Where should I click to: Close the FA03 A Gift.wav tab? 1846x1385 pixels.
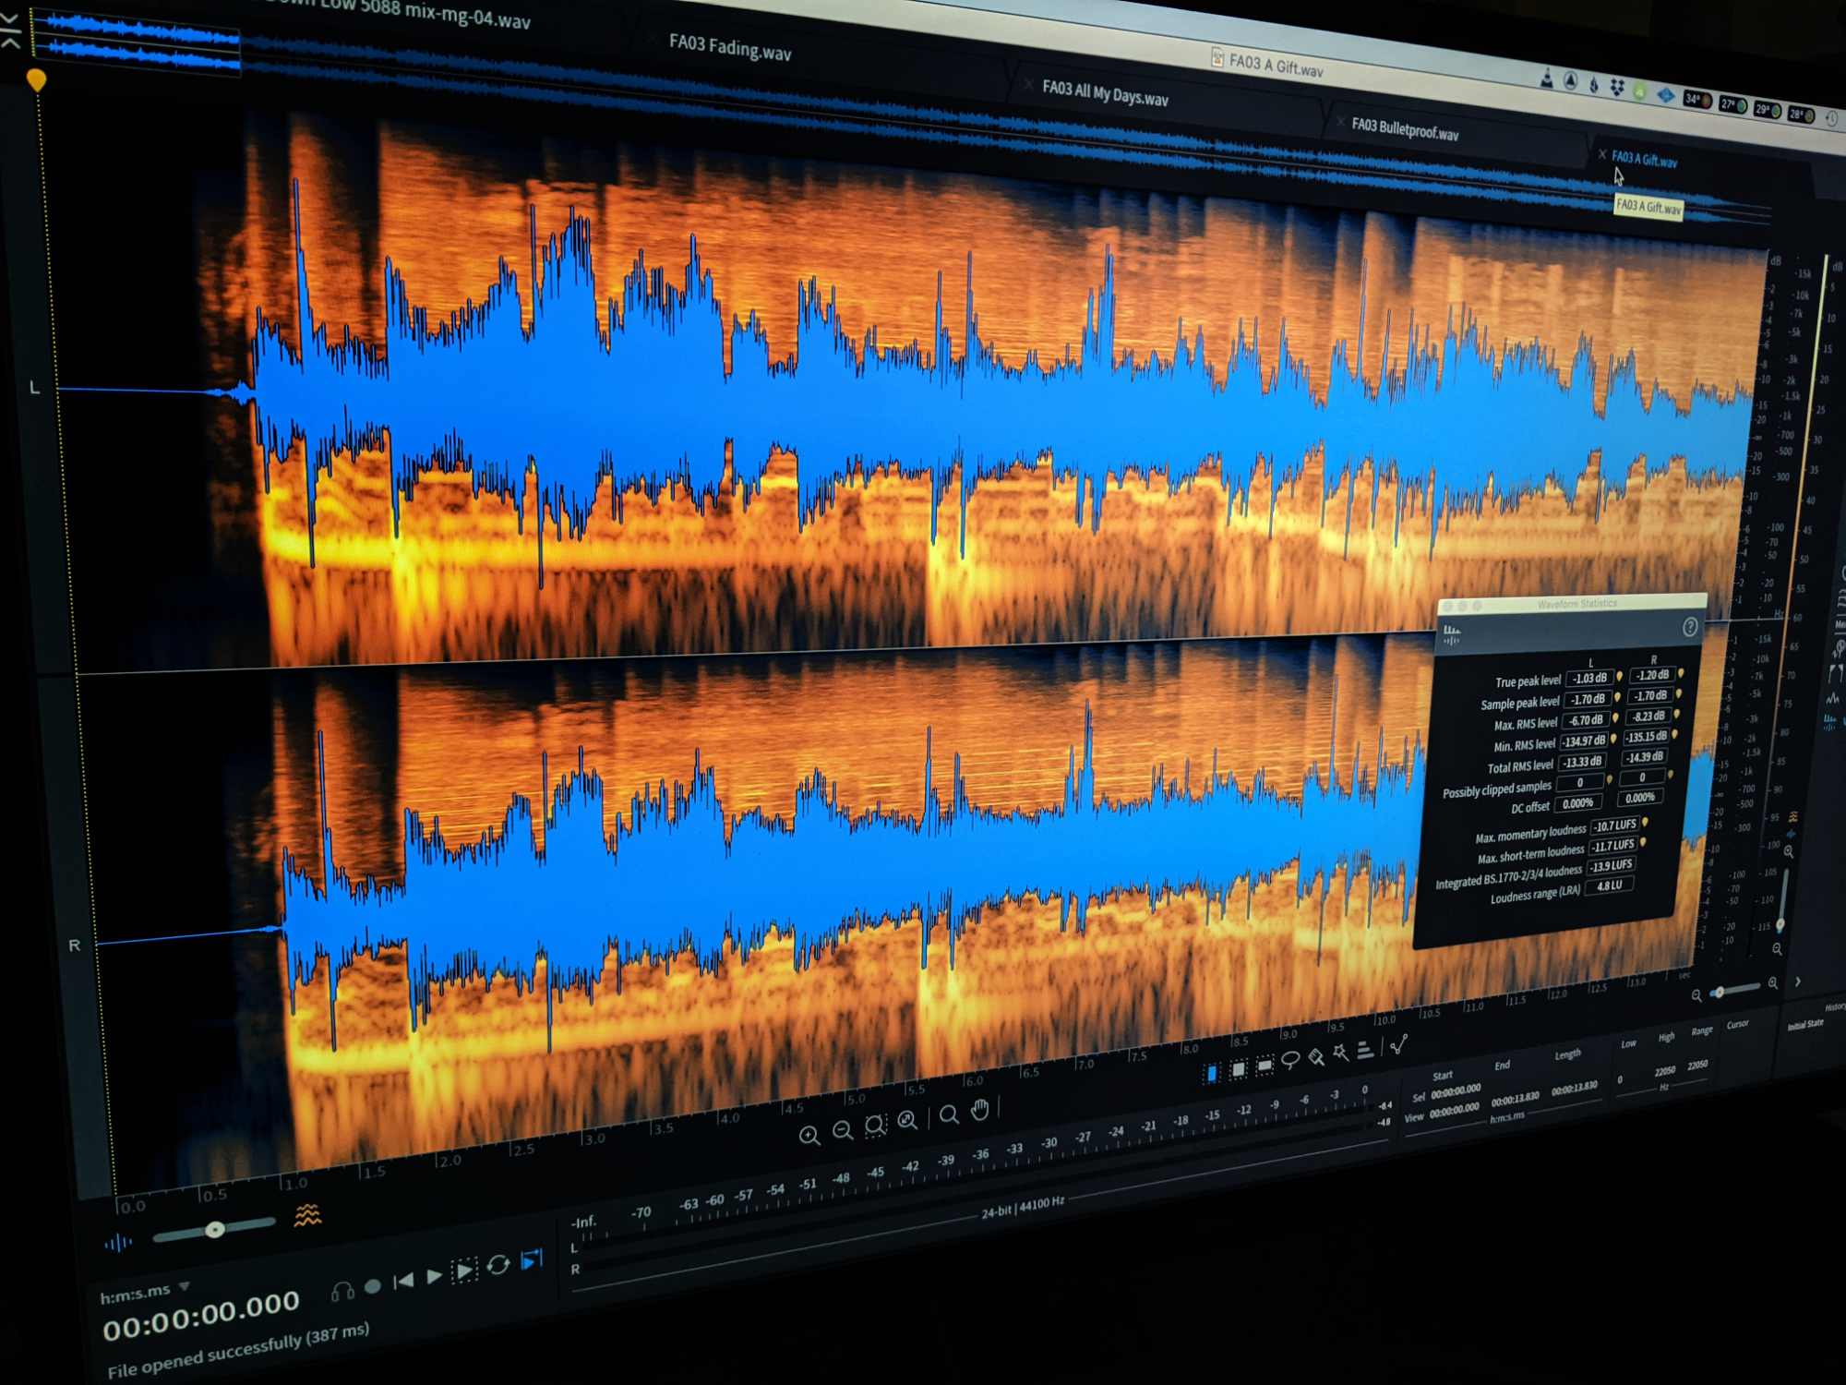click(1602, 154)
